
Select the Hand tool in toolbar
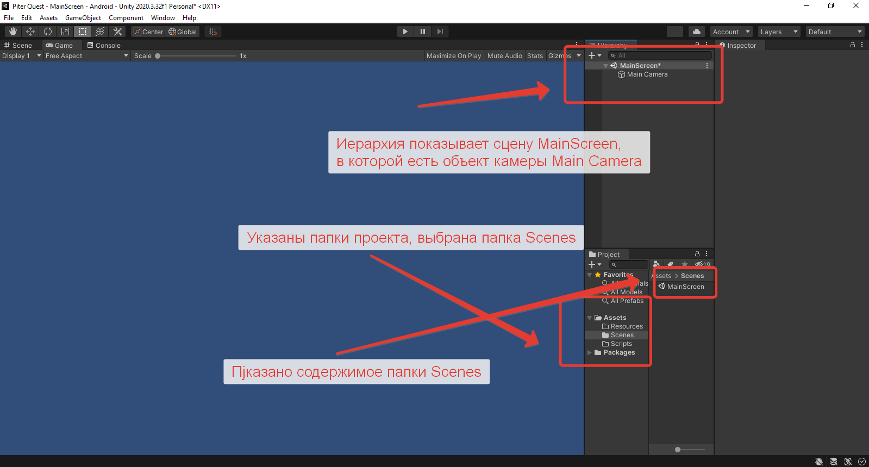13,31
